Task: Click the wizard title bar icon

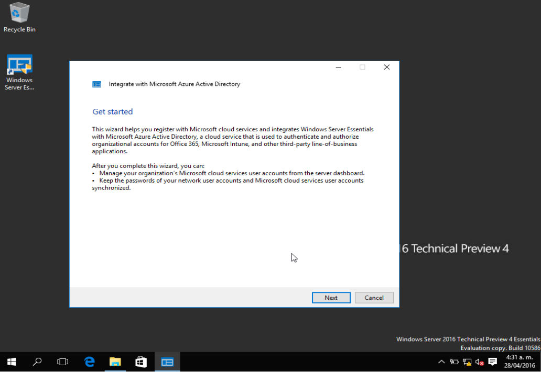Action: tap(96, 84)
